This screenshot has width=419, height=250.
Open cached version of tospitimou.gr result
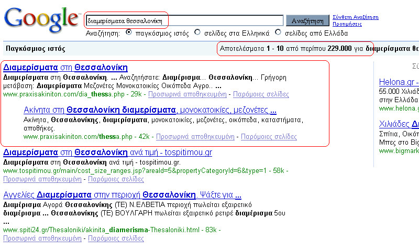(x=42, y=179)
